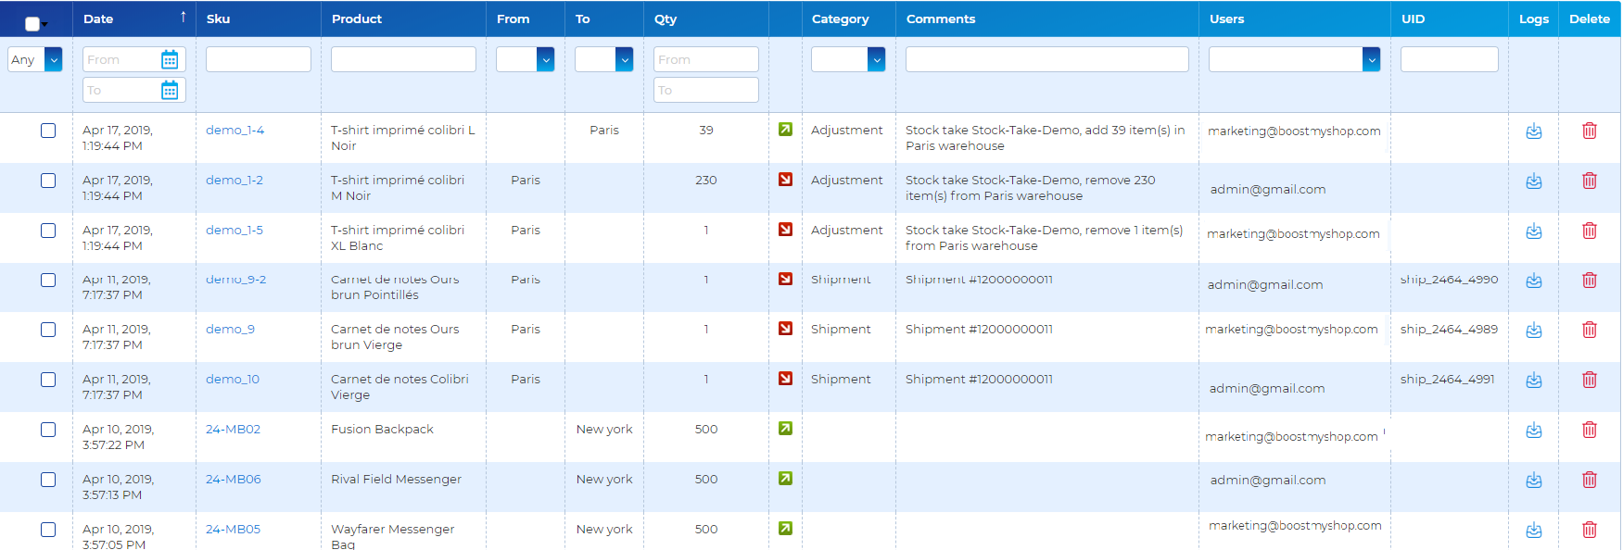Screen dimensions: 1623x550
Task: Open the 24-MB06 SKU link
Action: 234,479
